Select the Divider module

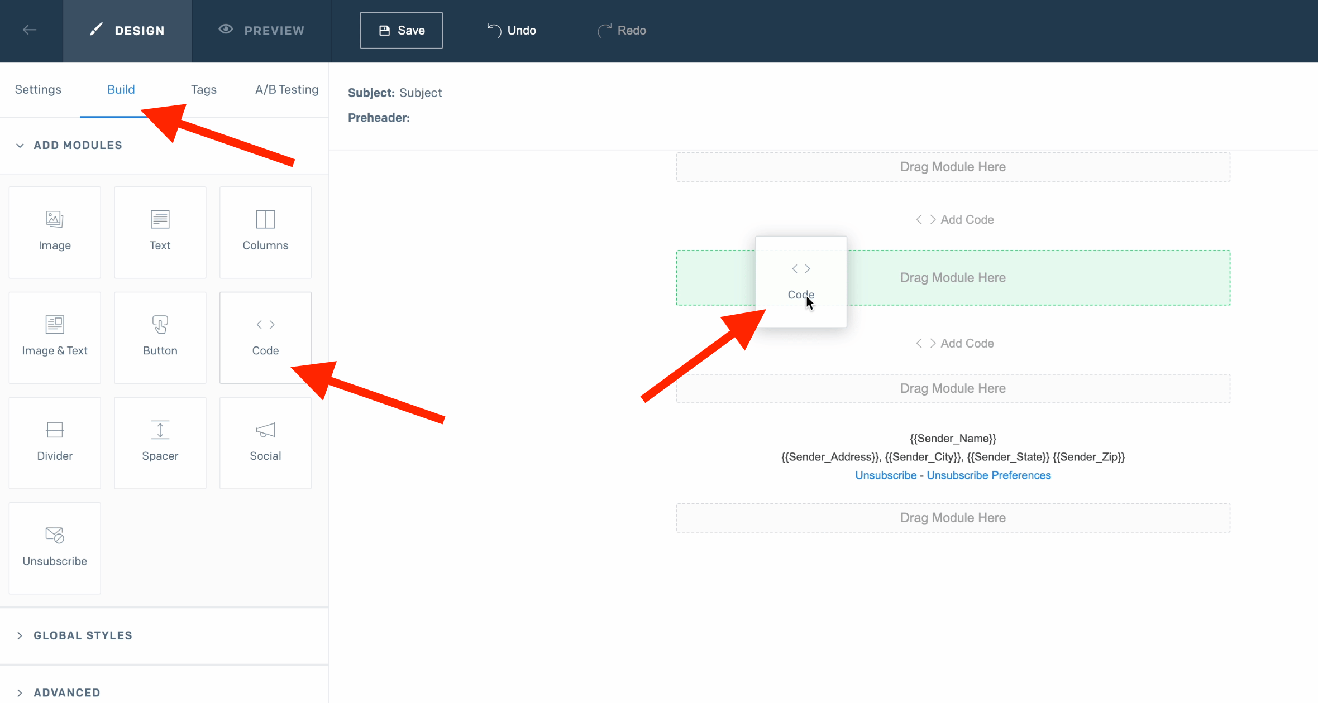[x=55, y=443]
